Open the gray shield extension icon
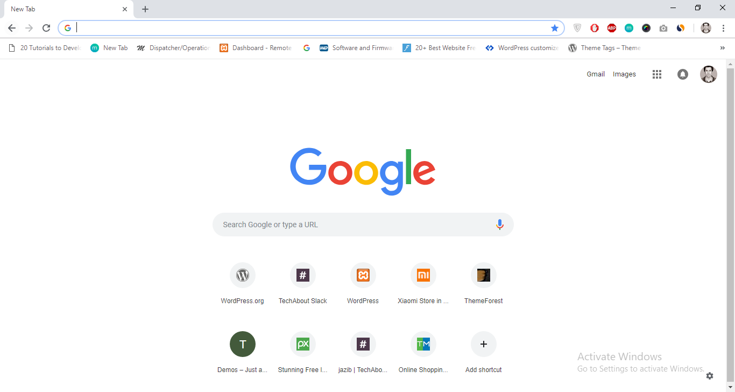This screenshot has width=735, height=392. pos(577,28)
